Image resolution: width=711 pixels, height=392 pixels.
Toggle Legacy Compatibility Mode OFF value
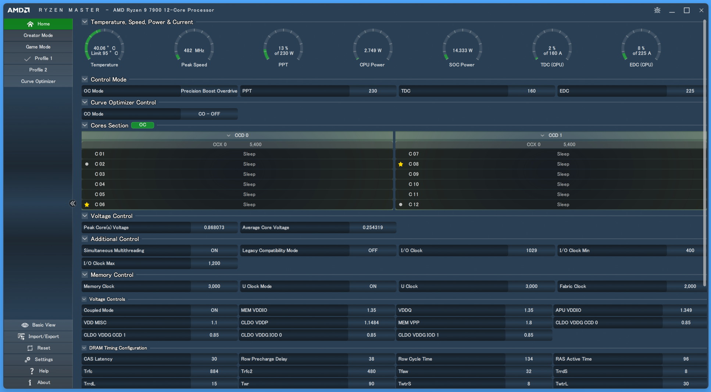tap(373, 250)
